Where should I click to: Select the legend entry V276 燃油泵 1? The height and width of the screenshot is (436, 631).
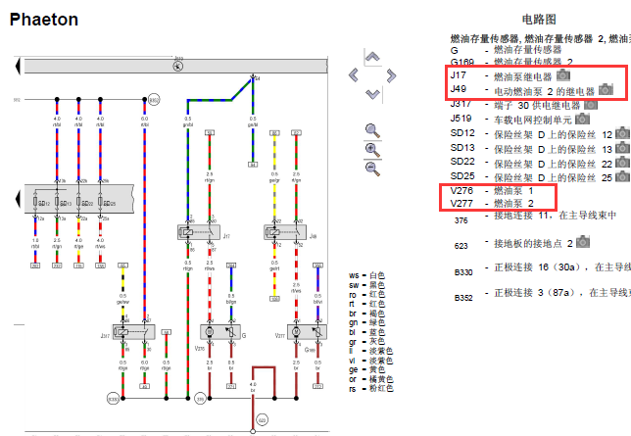(x=492, y=190)
